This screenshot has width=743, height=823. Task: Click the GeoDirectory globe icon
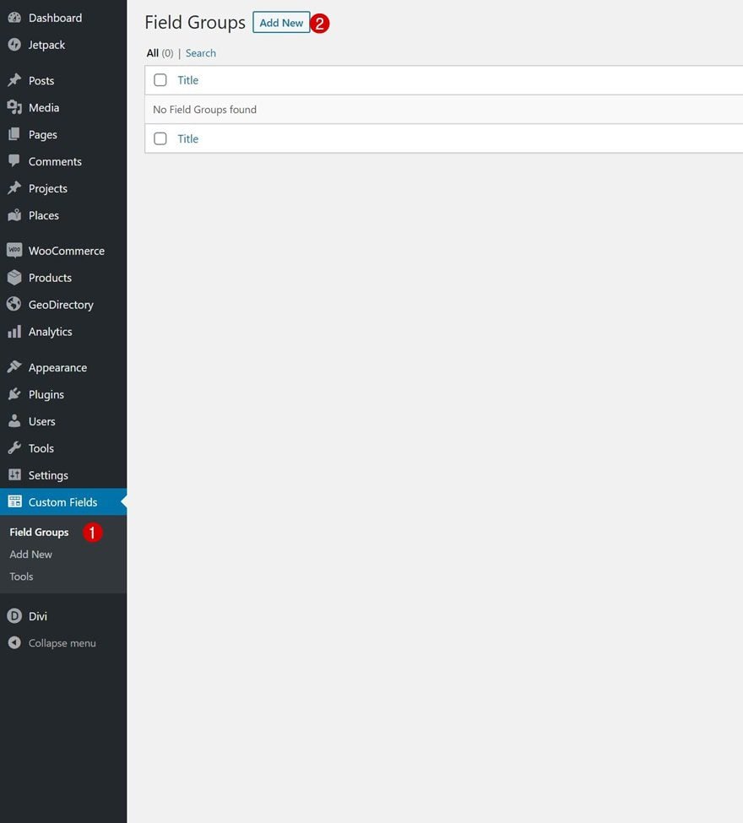click(x=14, y=305)
